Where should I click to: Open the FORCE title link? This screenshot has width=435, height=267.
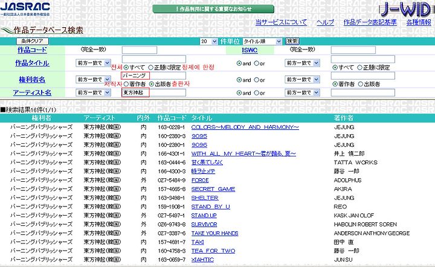[200, 180]
